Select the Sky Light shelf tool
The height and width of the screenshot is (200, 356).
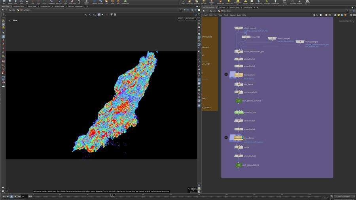(x=246, y=2)
